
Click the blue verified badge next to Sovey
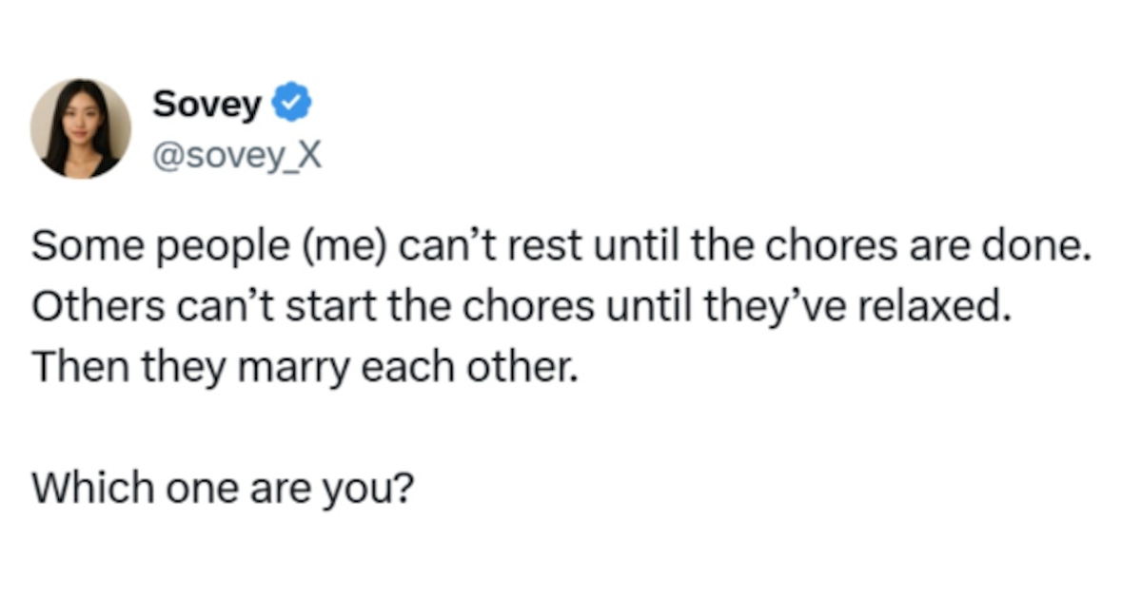[x=290, y=105]
